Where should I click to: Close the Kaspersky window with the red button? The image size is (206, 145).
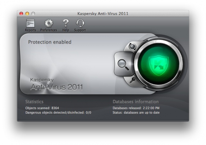tap(21, 13)
